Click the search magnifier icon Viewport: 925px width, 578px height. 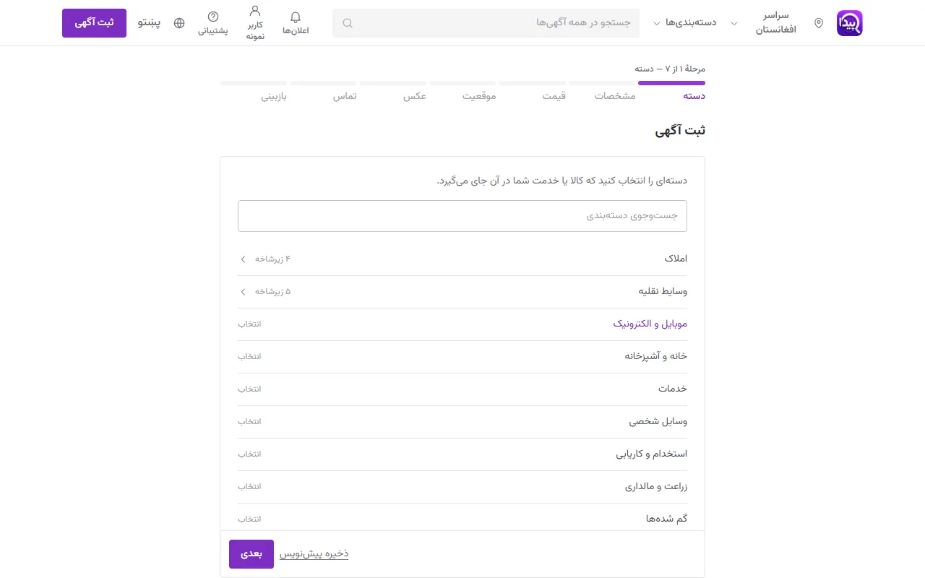coord(348,23)
